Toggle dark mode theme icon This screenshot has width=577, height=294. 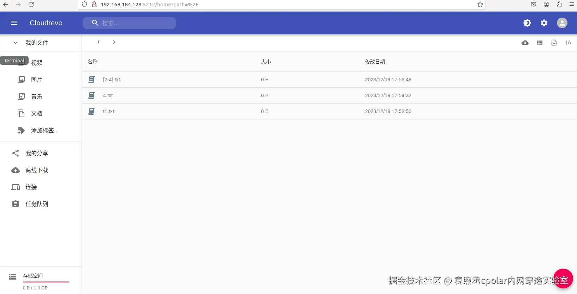coord(527,23)
